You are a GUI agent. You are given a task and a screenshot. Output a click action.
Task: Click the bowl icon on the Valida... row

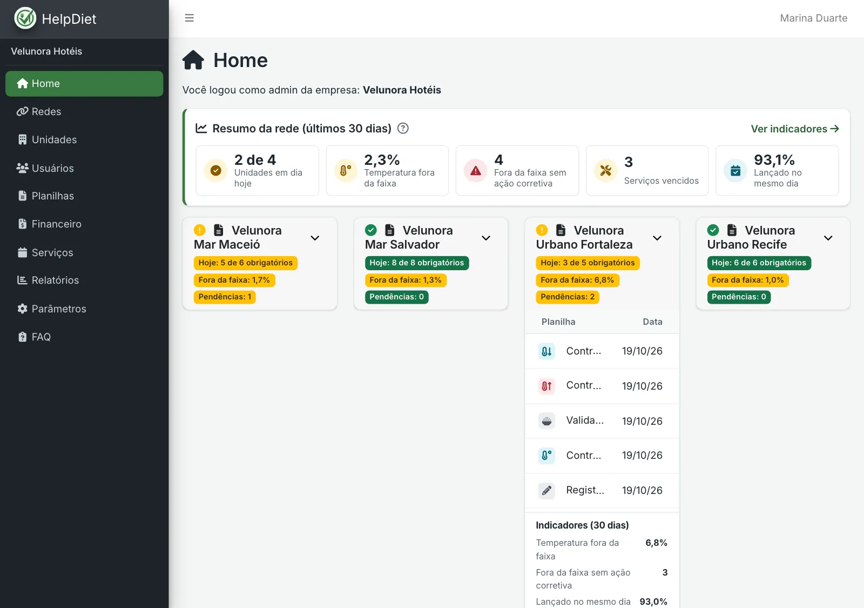click(x=546, y=421)
